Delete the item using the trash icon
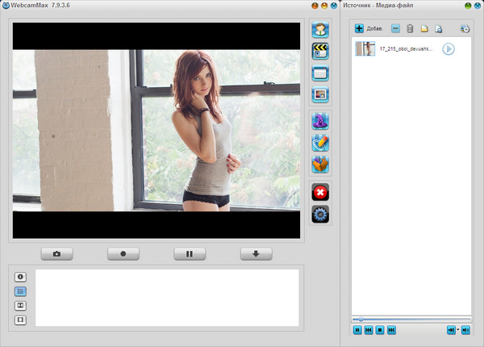 [410, 29]
